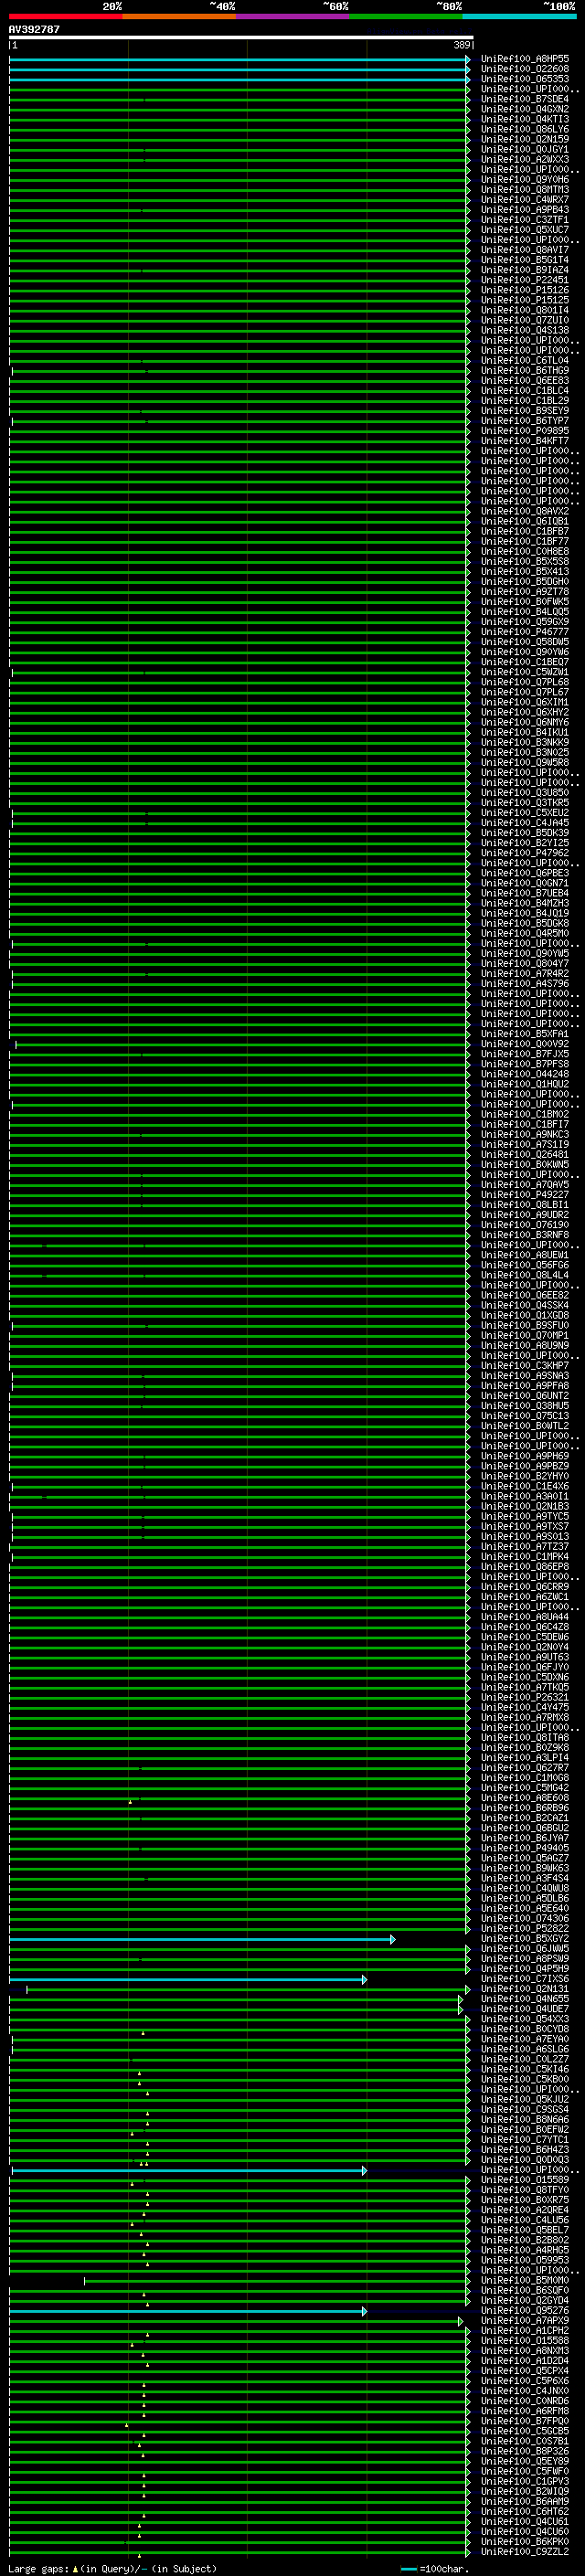Select the UniRef100_B9IAZ4 label

coord(525,270)
